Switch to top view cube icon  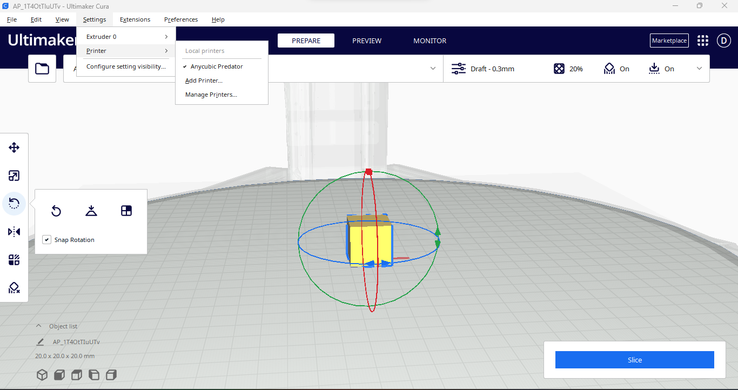[77, 375]
